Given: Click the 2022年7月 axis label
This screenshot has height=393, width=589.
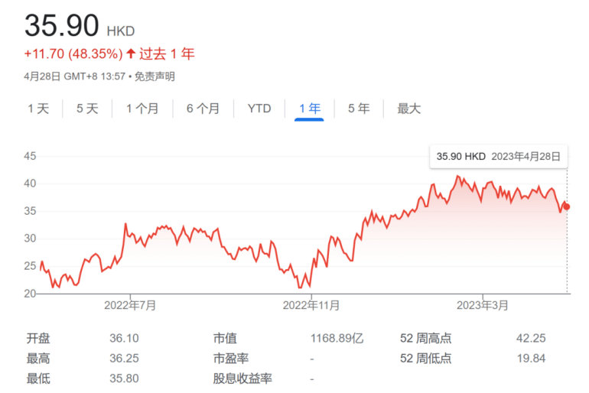Looking at the screenshot, I should click(x=131, y=306).
